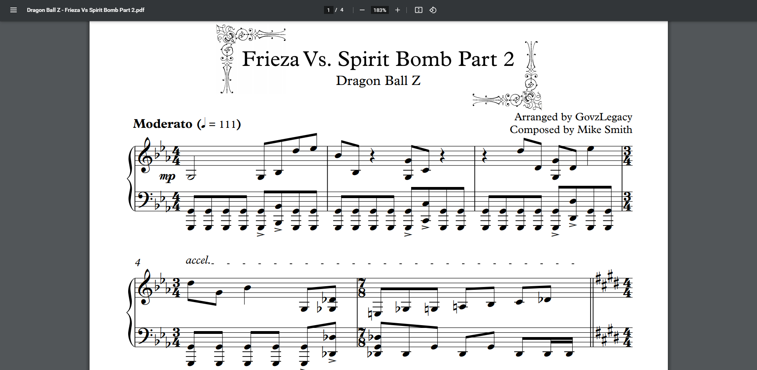Click the zoom out minus icon
Viewport: 757px width, 370px height.
click(362, 10)
